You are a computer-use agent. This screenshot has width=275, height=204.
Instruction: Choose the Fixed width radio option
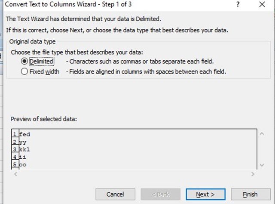[24, 71]
